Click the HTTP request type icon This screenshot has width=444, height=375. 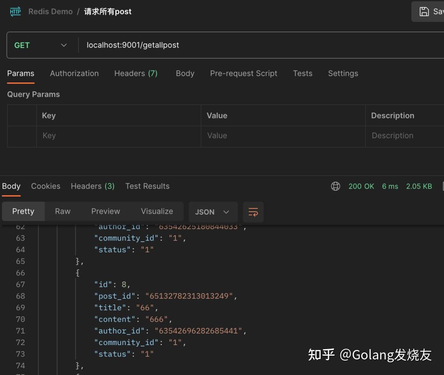pyautogui.click(x=15, y=11)
